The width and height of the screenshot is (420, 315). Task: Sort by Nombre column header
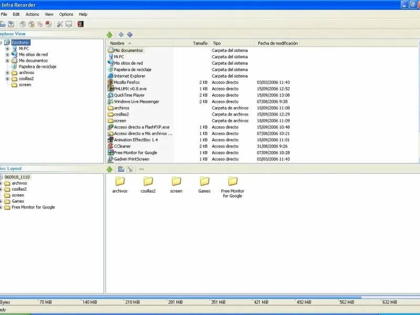tap(140, 43)
